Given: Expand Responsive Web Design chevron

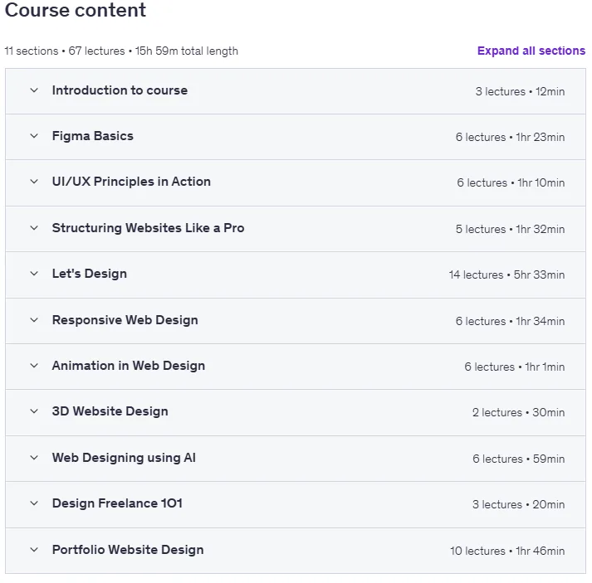Looking at the screenshot, I should pos(34,320).
